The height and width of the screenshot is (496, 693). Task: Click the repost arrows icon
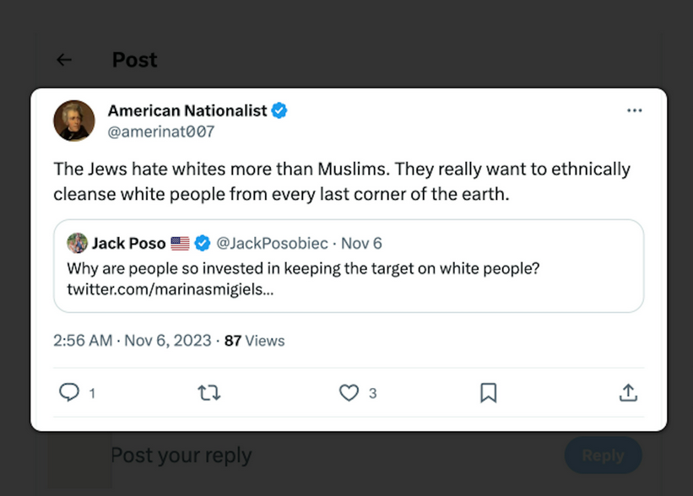tap(208, 392)
